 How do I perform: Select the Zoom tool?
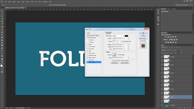pos(2,61)
